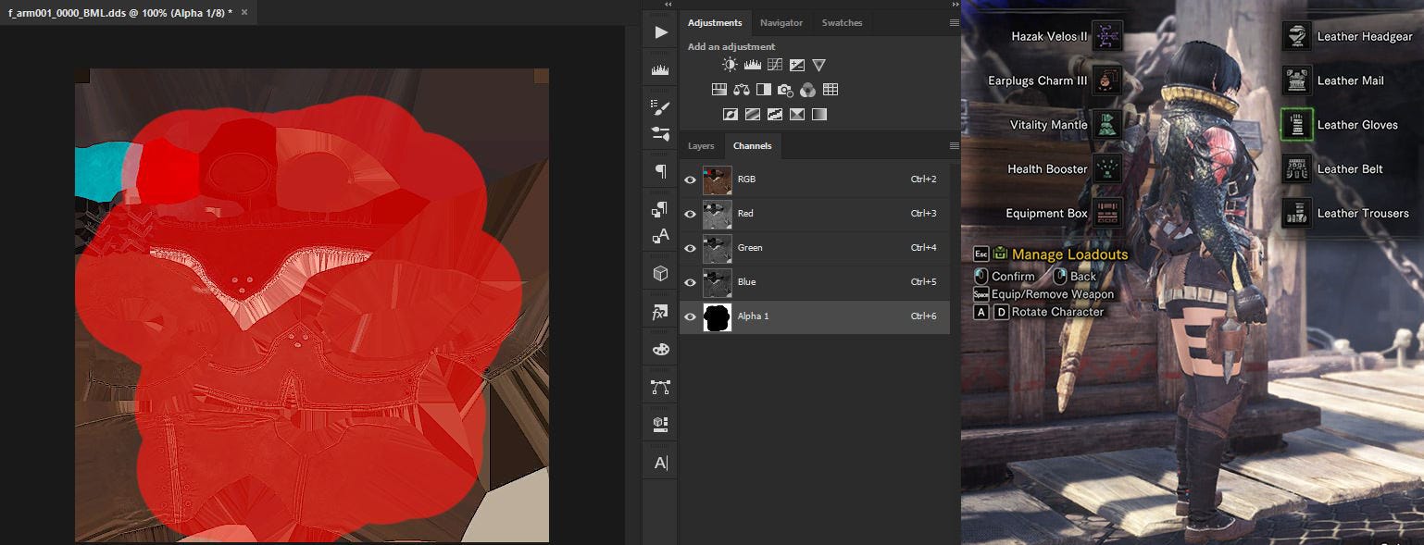Toggle visibility of the Green channel
Screen dimensions: 1424x545
pyautogui.click(x=690, y=248)
